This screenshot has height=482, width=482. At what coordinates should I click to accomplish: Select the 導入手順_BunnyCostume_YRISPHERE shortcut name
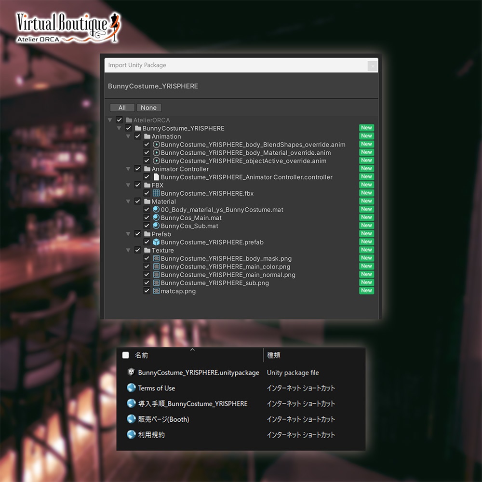pyautogui.click(x=193, y=403)
